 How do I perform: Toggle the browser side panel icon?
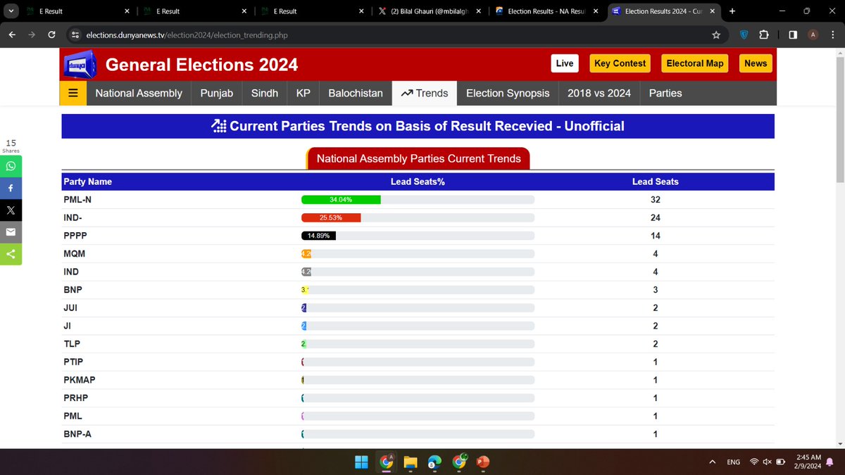(x=793, y=35)
